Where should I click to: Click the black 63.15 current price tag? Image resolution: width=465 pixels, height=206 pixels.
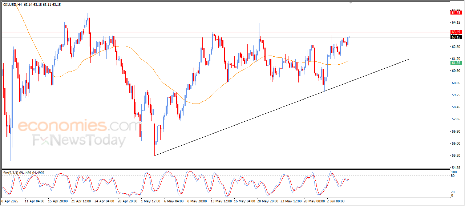456,37
